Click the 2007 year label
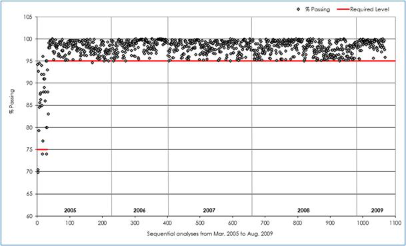 click(x=209, y=210)
